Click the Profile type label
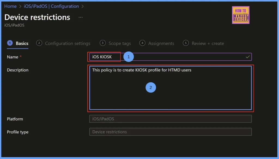The width and height of the screenshot is (279, 159). (18, 132)
